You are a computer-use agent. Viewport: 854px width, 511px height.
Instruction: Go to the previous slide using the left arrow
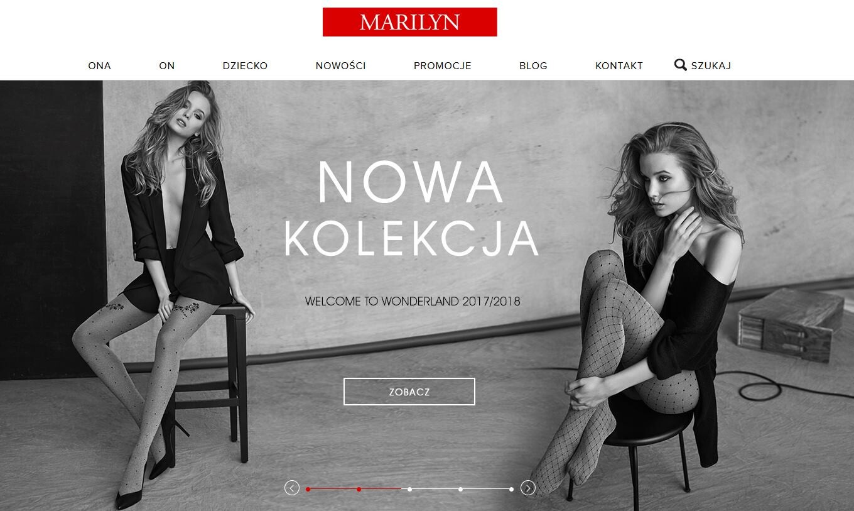292,488
